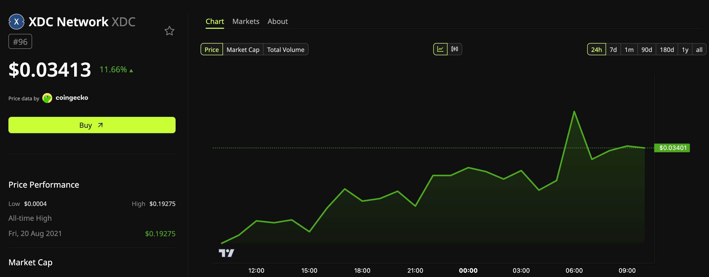Set chart range to 7d
The width and height of the screenshot is (709, 277).
(x=613, y=49)
